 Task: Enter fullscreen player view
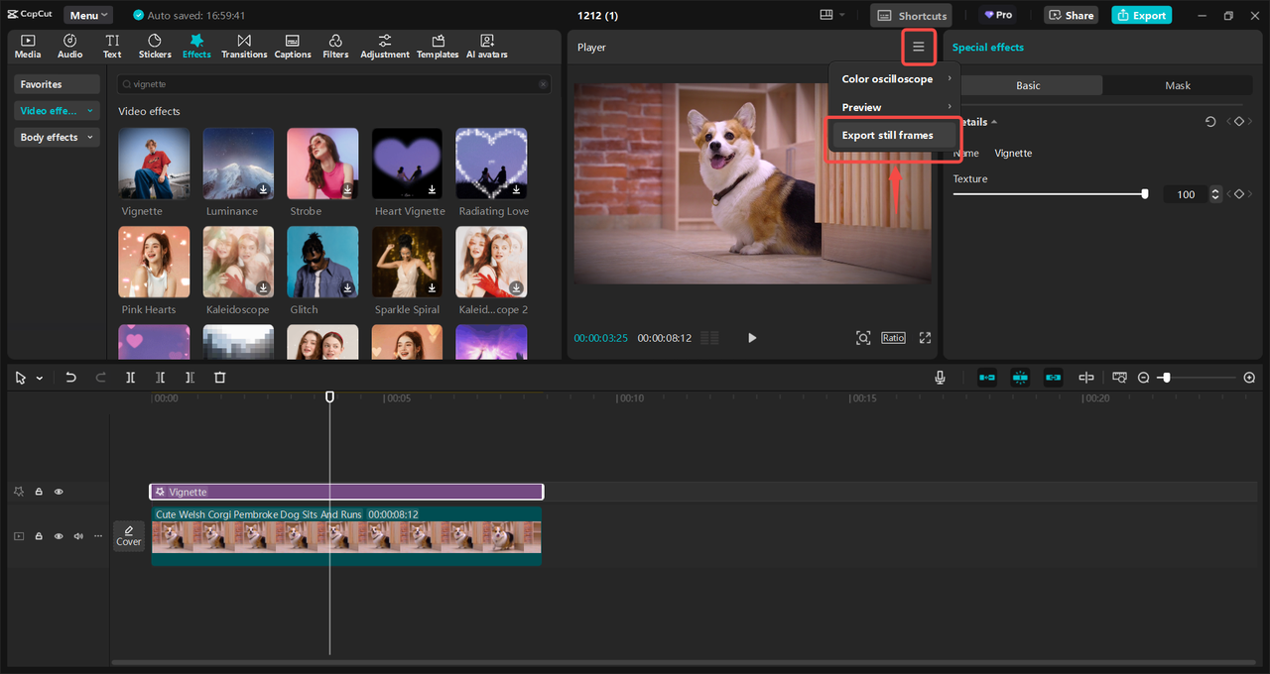[925, 338]
